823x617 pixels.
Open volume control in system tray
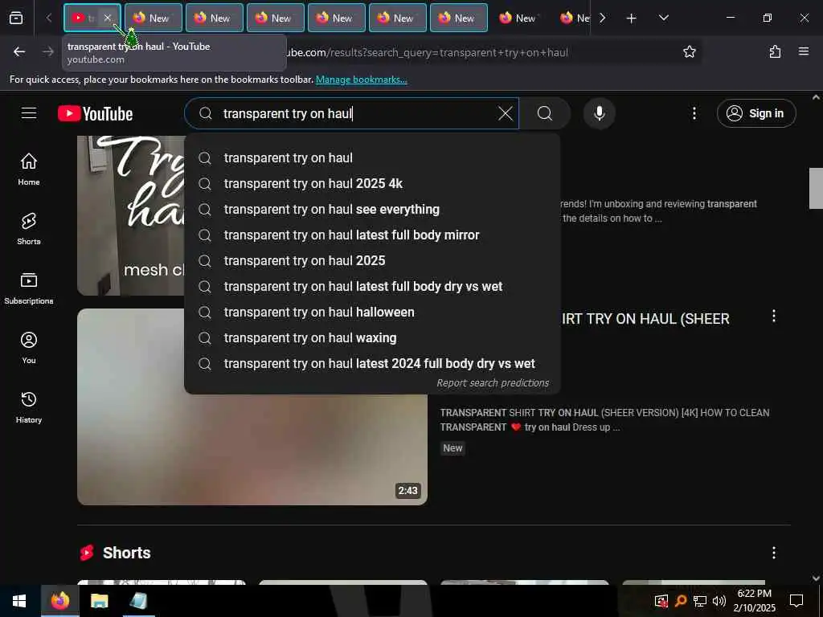(719, 601)
